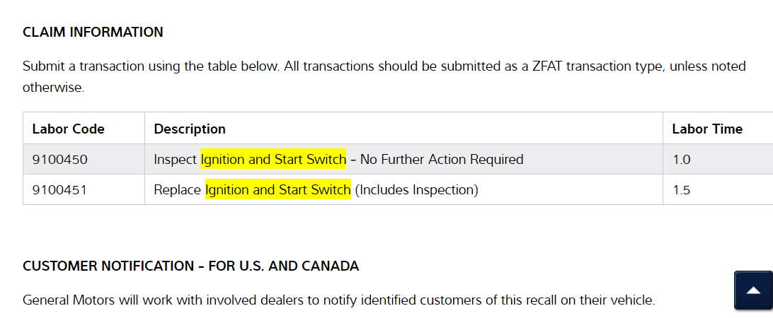Screen dimensions: 773x318
Task: Click the 1.0 labor time cell
Action: click(681, 160)
